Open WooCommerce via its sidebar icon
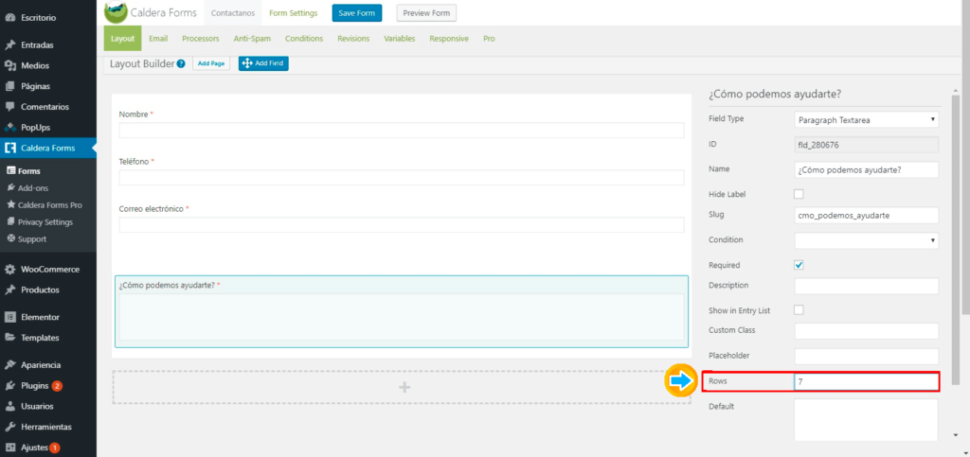Screen dimensions: 970x457 pyautogui.click(x=9, y=270)
